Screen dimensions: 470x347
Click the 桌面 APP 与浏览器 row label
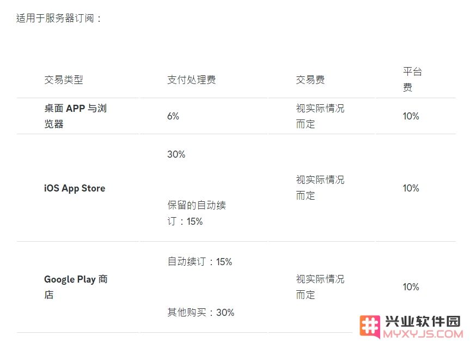coord(76,116)
